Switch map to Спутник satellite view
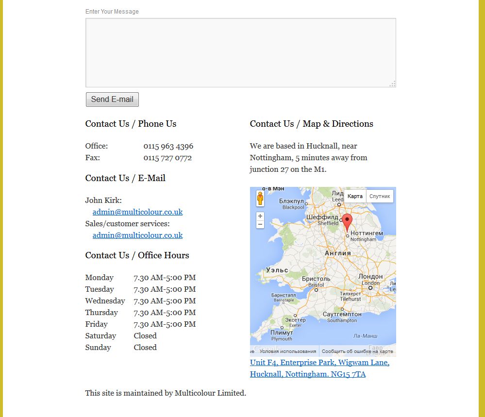Screen dimensions: 485x417 [x=380, y=196]
